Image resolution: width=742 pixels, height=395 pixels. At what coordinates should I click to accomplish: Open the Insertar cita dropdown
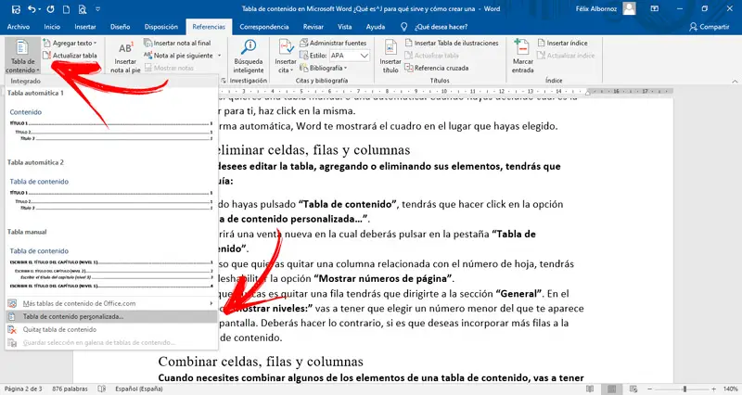click(x=286, y=57)
